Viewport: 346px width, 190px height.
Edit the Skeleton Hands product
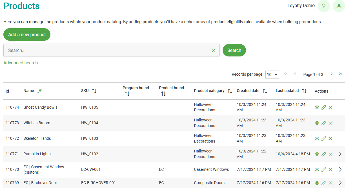(x=324, y=139)
